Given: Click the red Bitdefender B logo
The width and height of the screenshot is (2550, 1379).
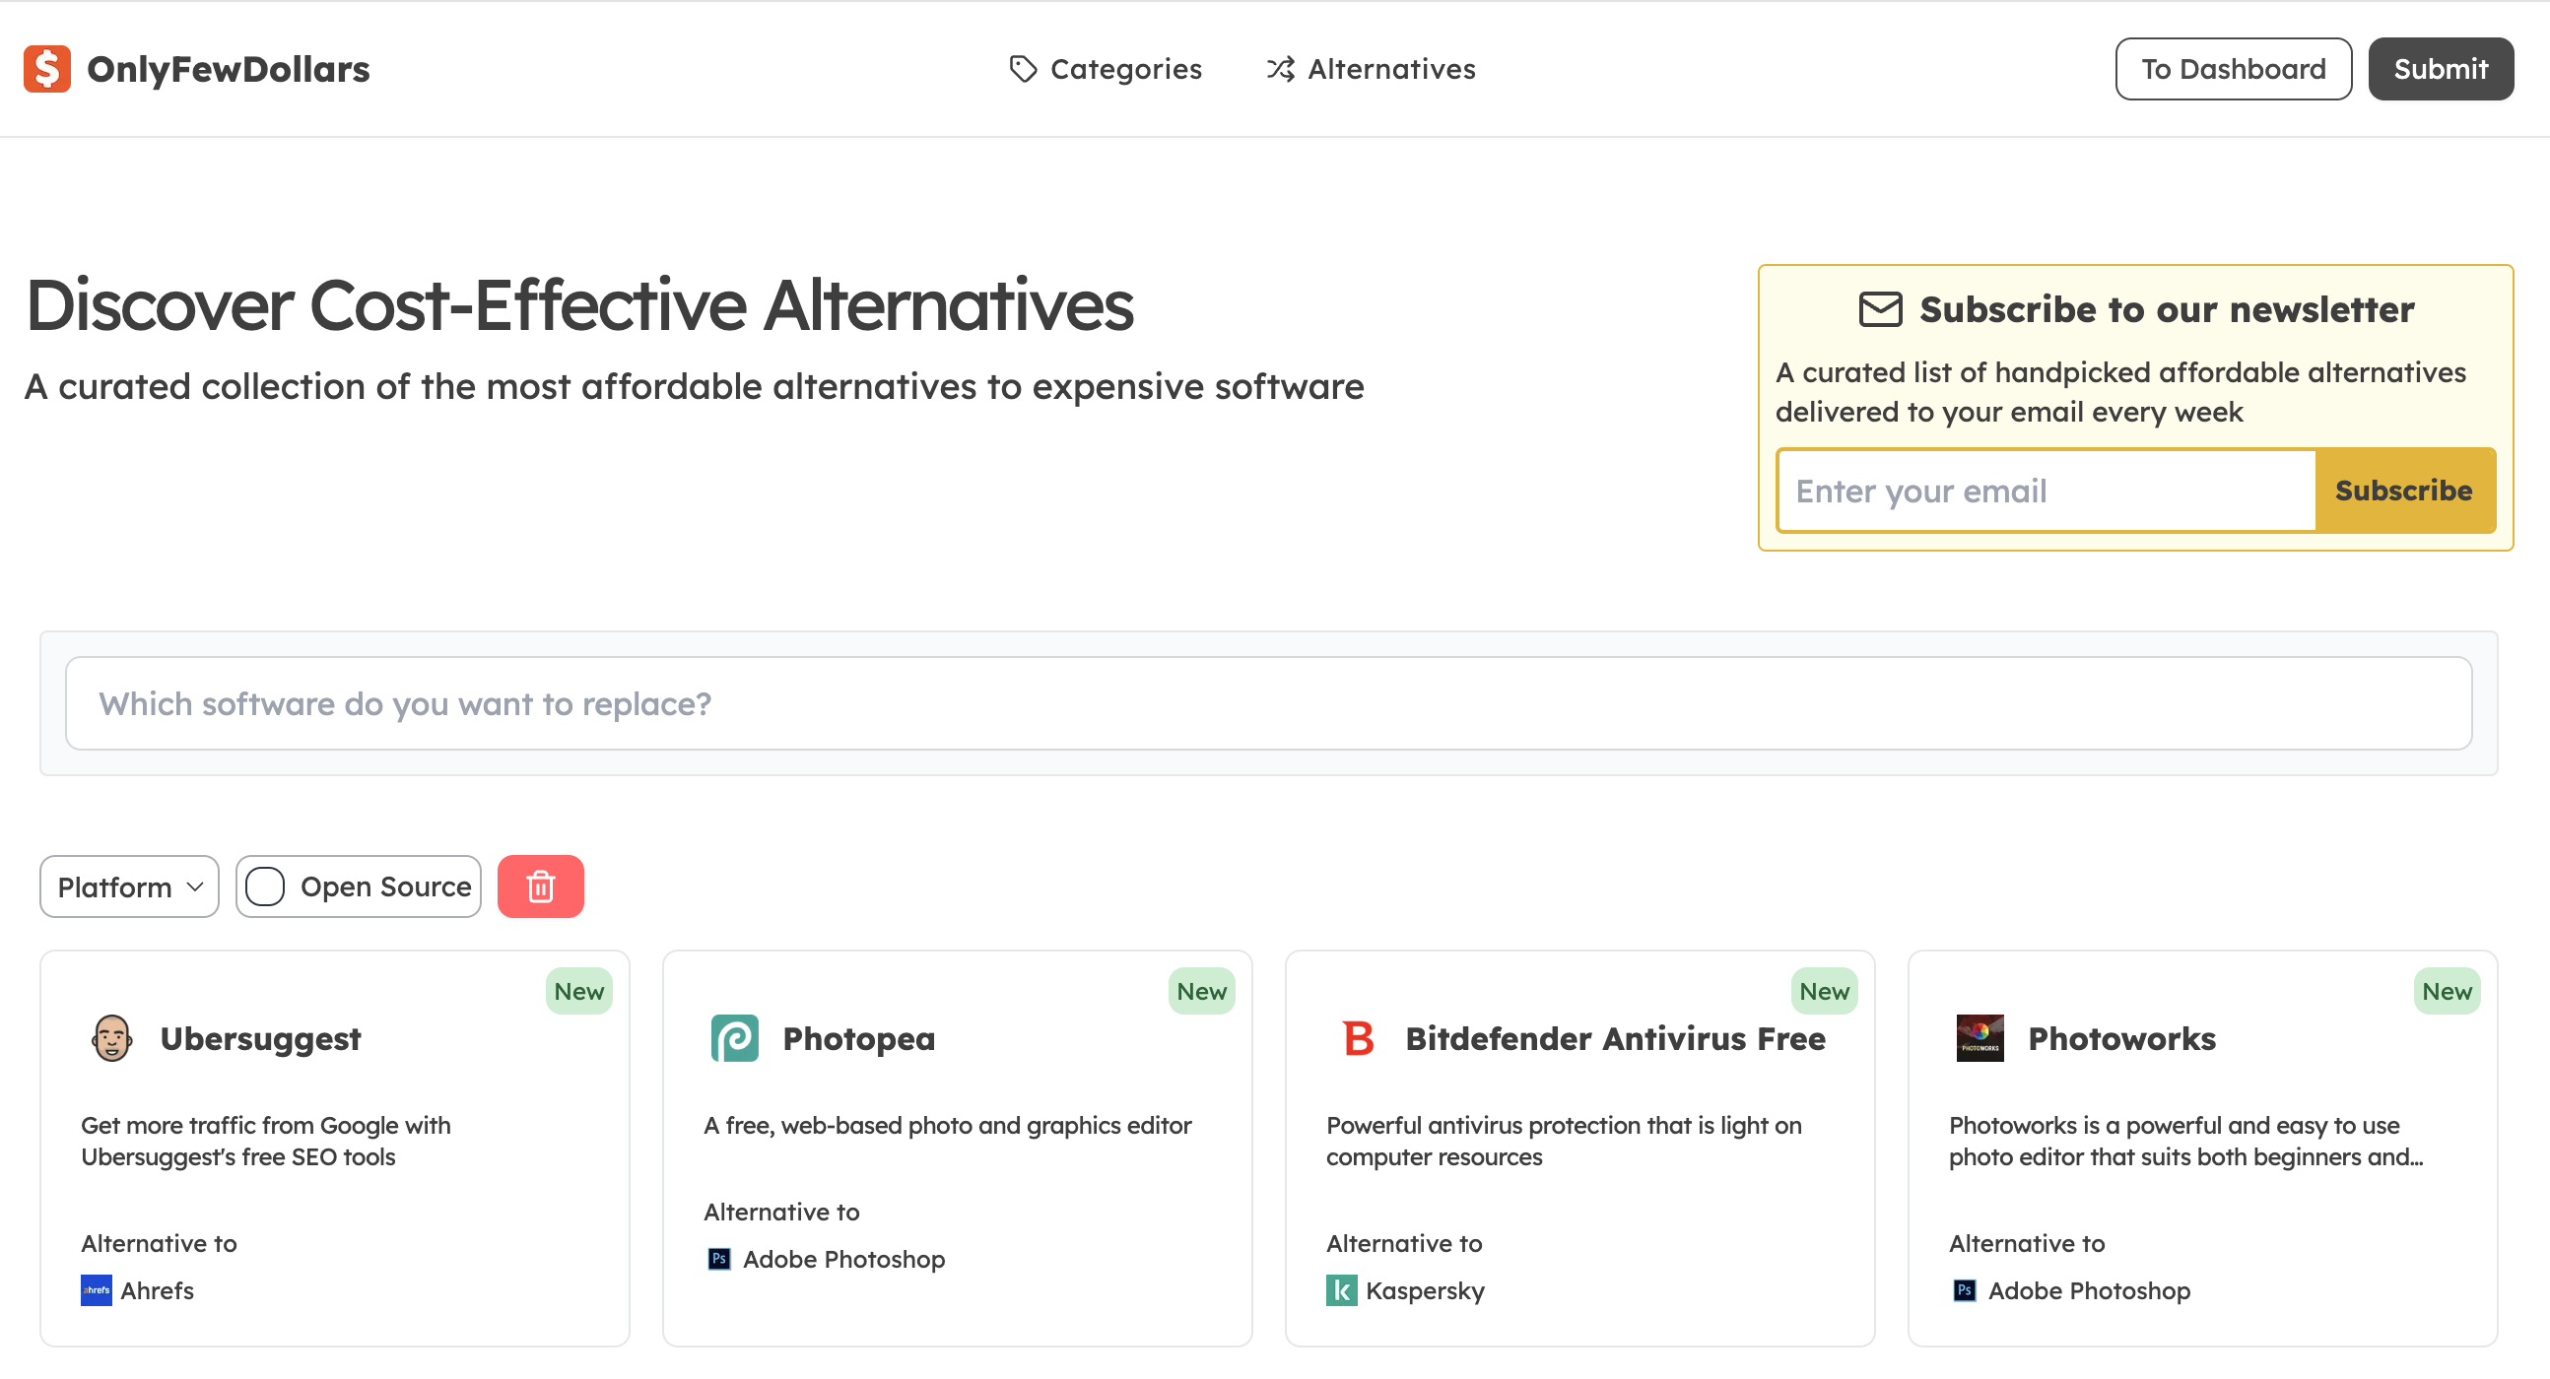Looking at the screenshot, I should (x=1358, y=1039).
